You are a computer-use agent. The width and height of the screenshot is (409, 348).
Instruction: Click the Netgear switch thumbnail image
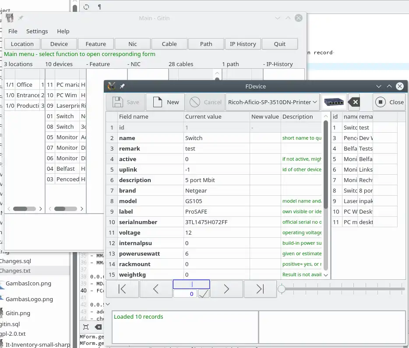(334, 102)
